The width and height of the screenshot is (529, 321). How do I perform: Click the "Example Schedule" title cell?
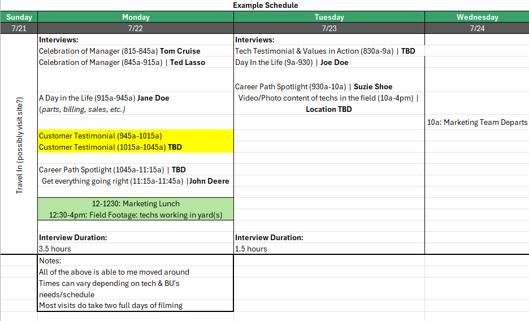[265, 5]
